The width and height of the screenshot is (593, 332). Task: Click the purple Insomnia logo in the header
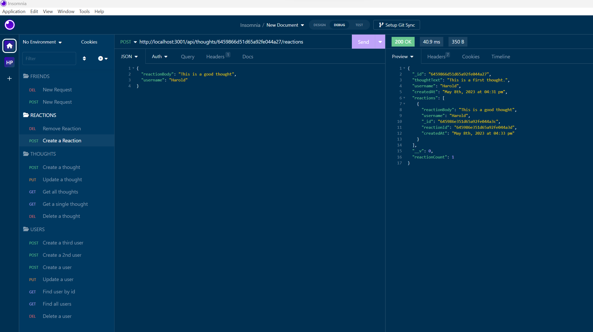tap(9, 25)
